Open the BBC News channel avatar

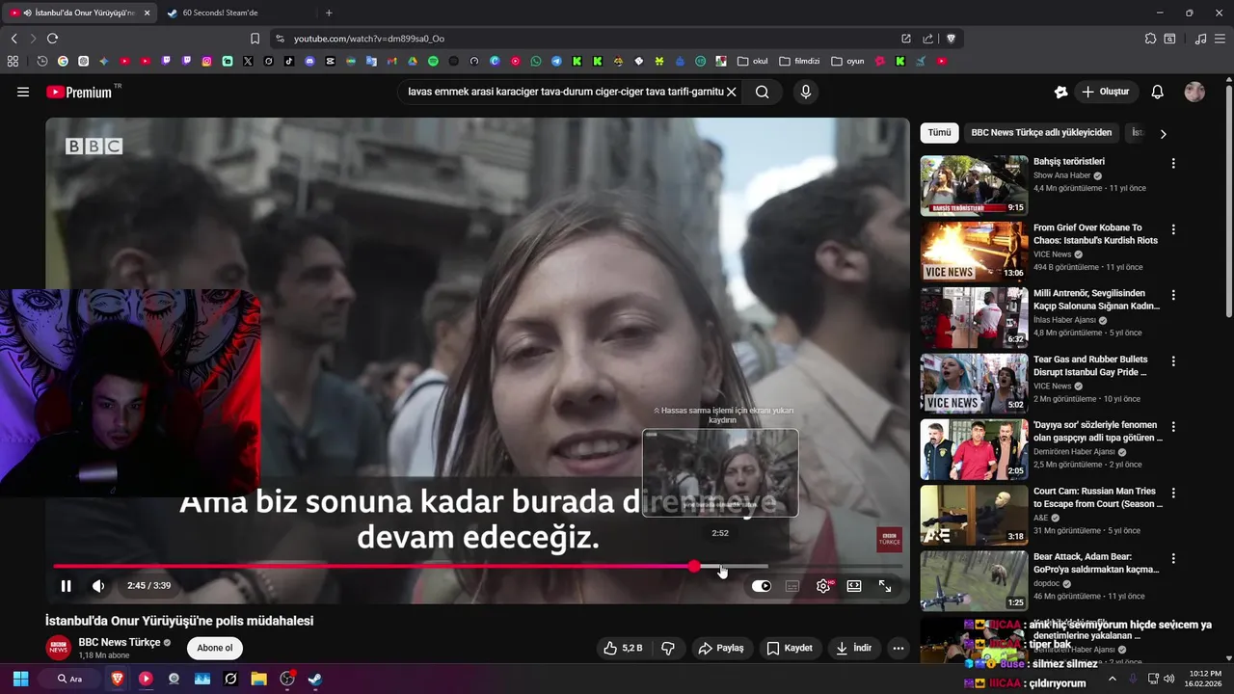(x=59, y=648)
